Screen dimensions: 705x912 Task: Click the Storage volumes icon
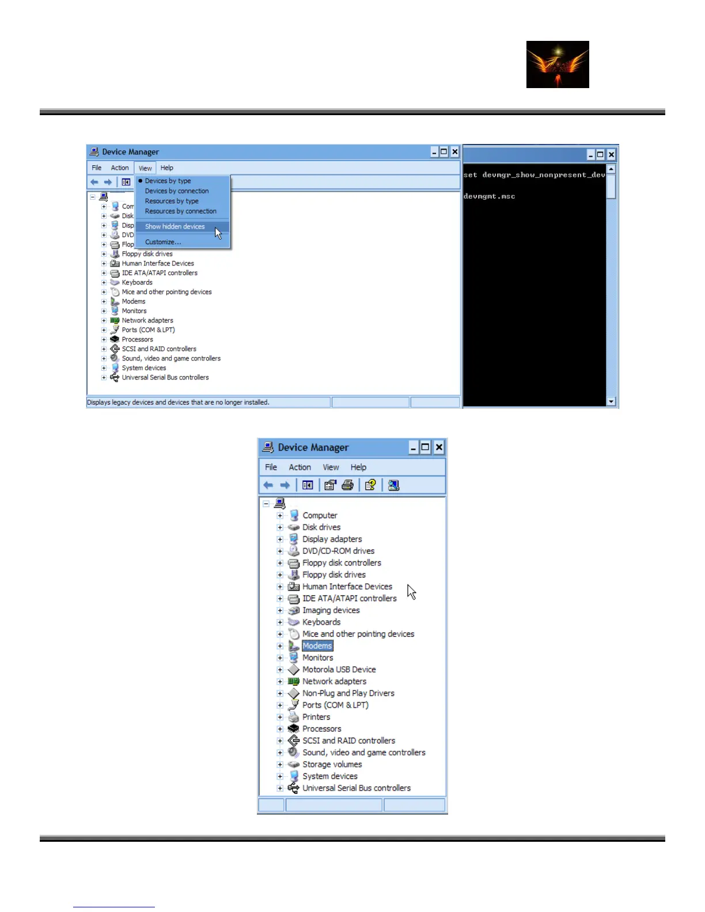(x=294, y=765)
